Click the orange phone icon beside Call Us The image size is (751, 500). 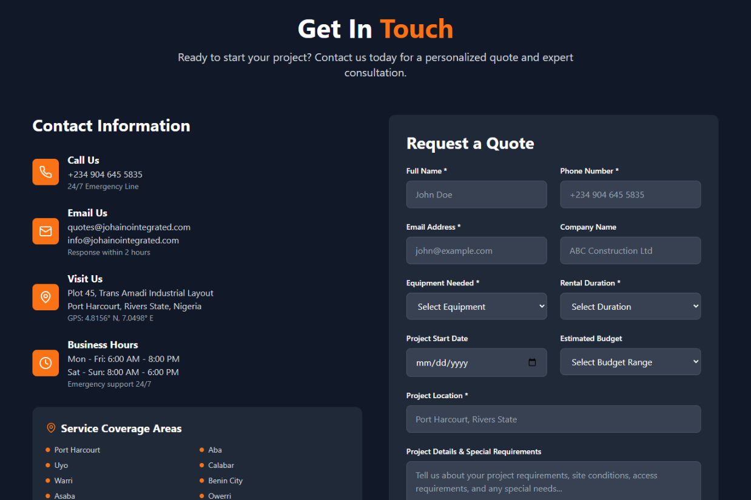pyautogui.click(x=45, y=172)
